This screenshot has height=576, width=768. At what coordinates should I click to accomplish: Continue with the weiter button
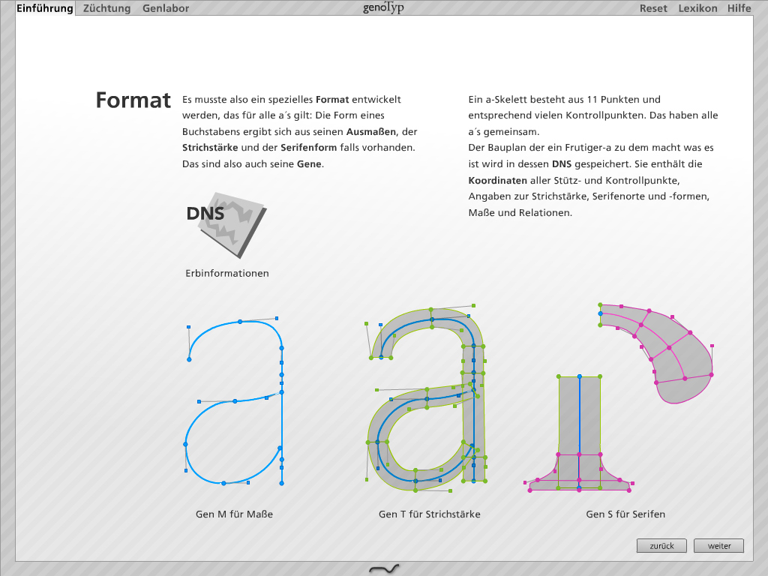click(719, 546)
